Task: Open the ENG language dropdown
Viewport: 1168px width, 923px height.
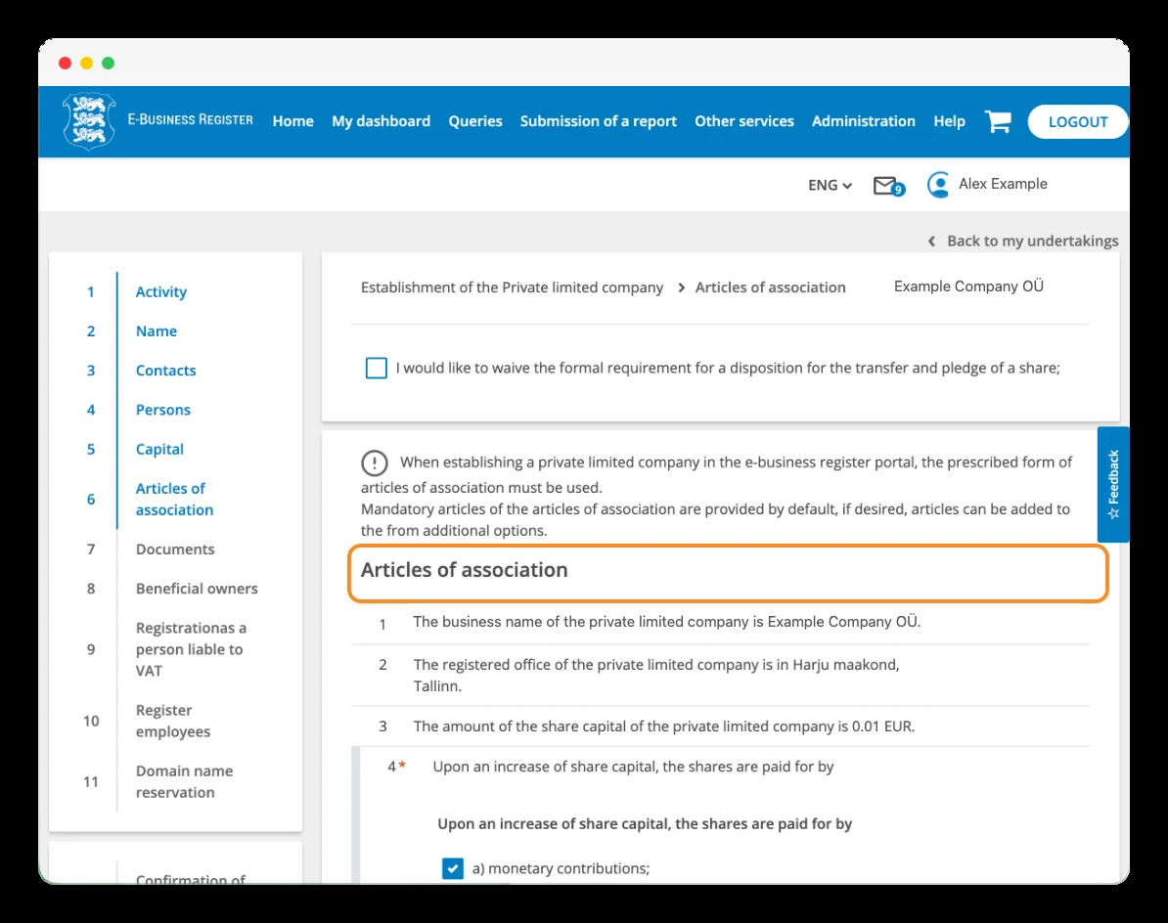Action: 830,185
